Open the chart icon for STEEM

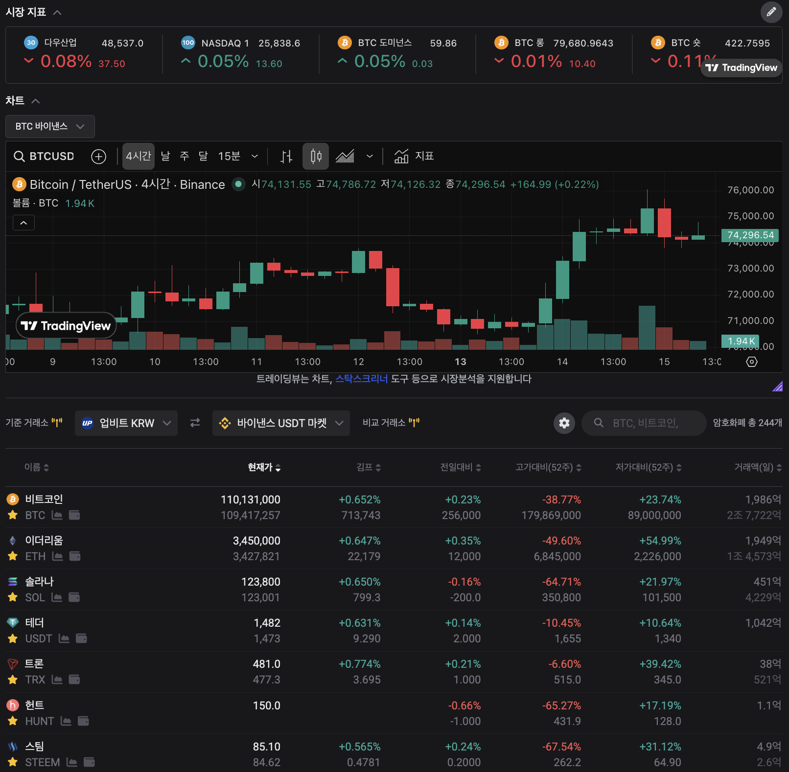[72, 762]
